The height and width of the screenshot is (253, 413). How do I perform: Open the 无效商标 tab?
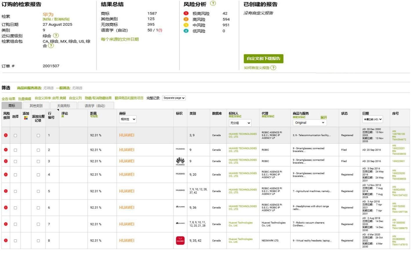64,106
